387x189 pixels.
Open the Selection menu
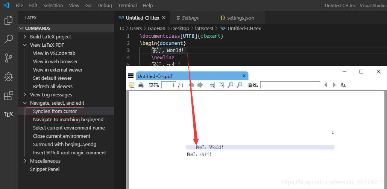point(53,5)
